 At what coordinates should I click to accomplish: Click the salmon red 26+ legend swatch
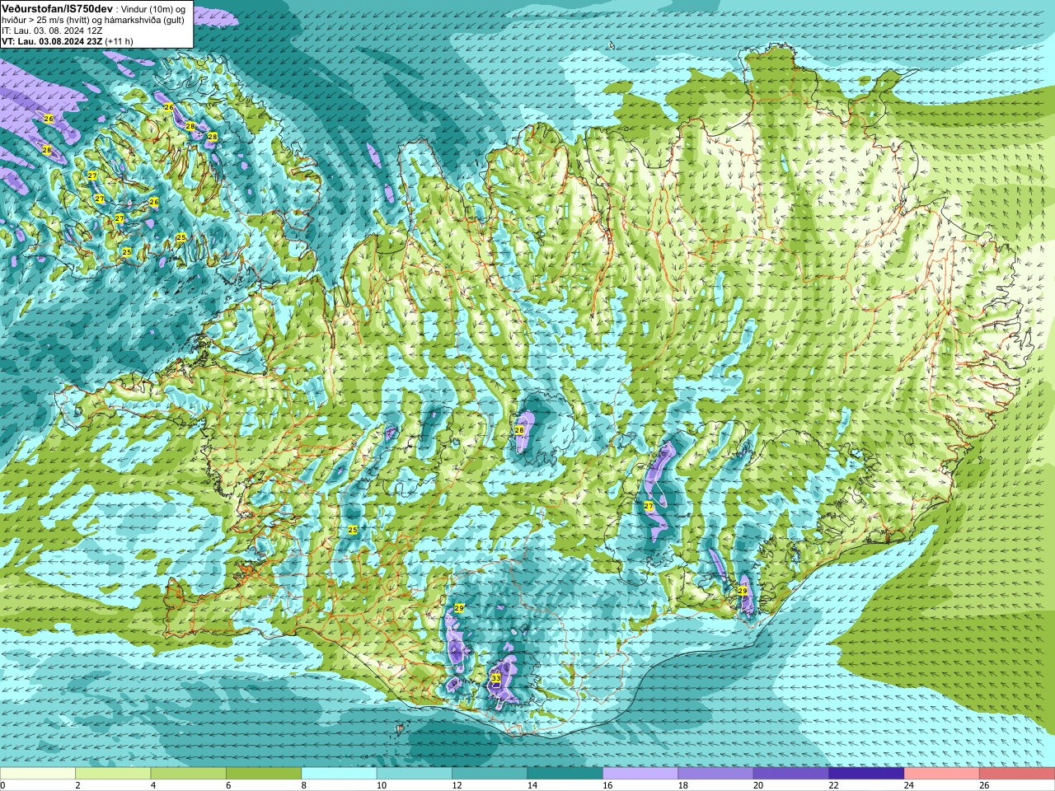coord(1017,774)
